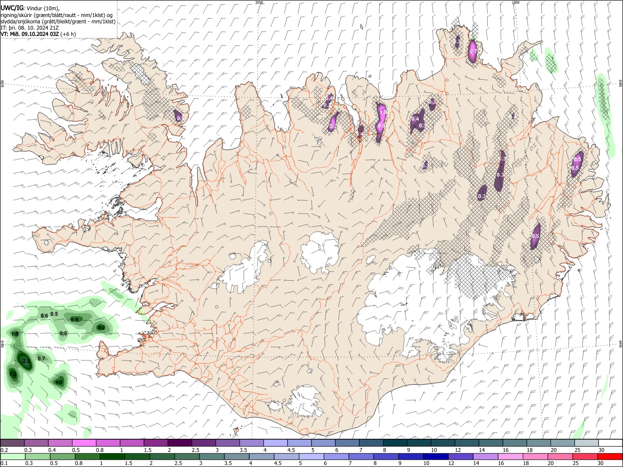Click the lavender 4 swatch in the top legend row
The width and height of the screenshot is (623, 467).
tap(275, 443)
